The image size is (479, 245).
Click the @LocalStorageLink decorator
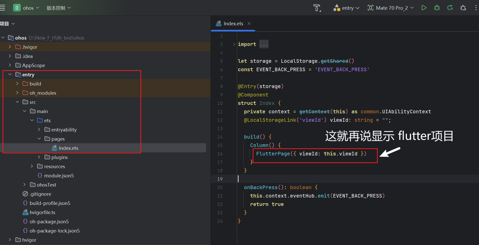pyautogui.click(x=270, y=120)
